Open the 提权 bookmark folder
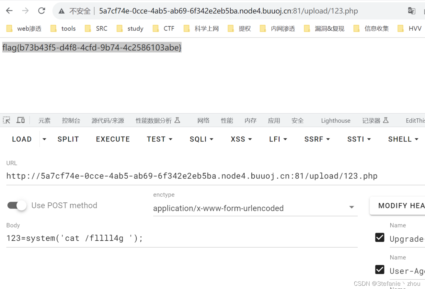The width and height of the screenshot is (425, 289). 239,29
